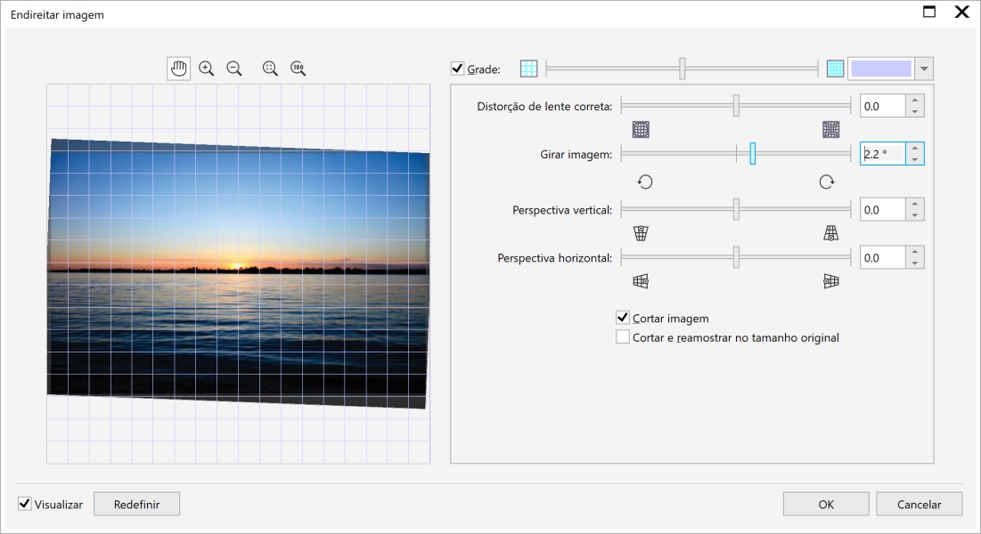Image resolution: width=981 pixels, height=534 pixels.
Task: Click the 100% zoom icon
Action: pyautogui.click(x=298, y=69)
